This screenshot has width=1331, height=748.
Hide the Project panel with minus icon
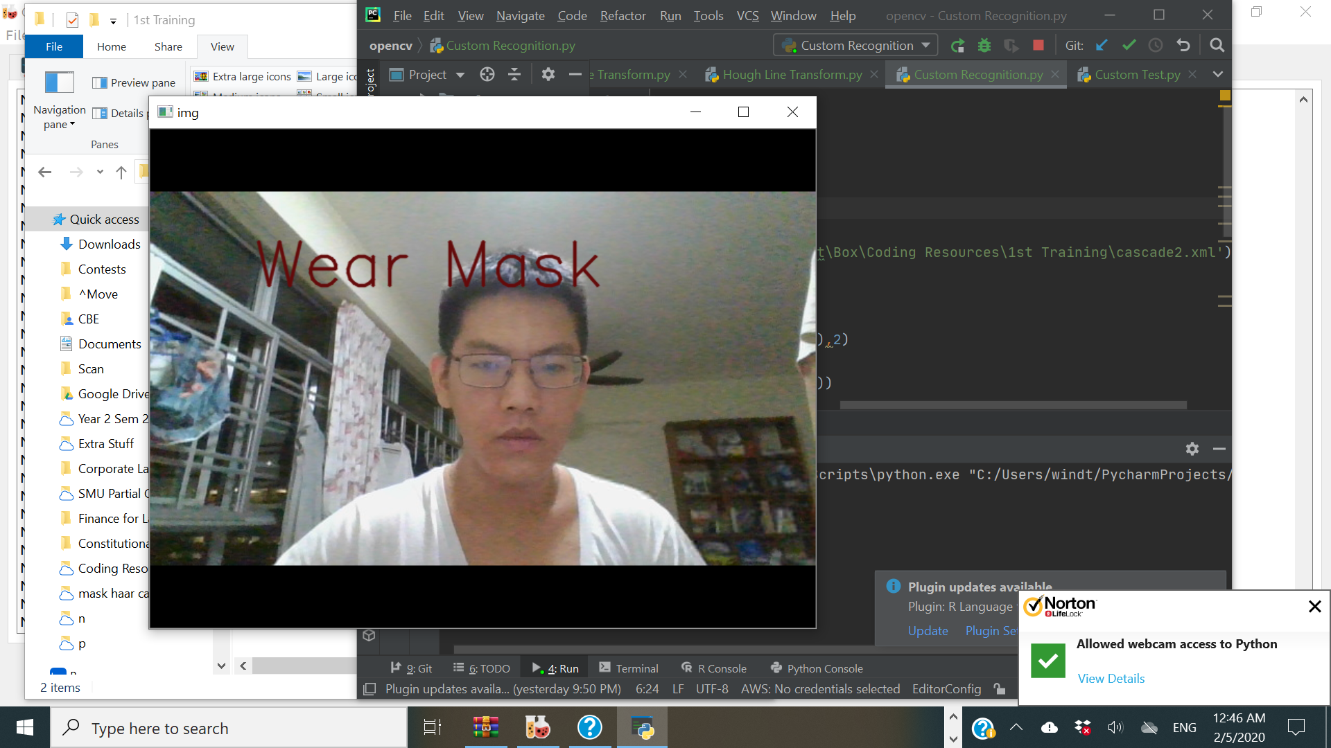(575, 75)
